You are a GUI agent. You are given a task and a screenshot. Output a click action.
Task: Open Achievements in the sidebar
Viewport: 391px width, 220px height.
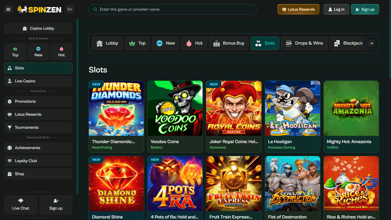(x=38, y=148)
